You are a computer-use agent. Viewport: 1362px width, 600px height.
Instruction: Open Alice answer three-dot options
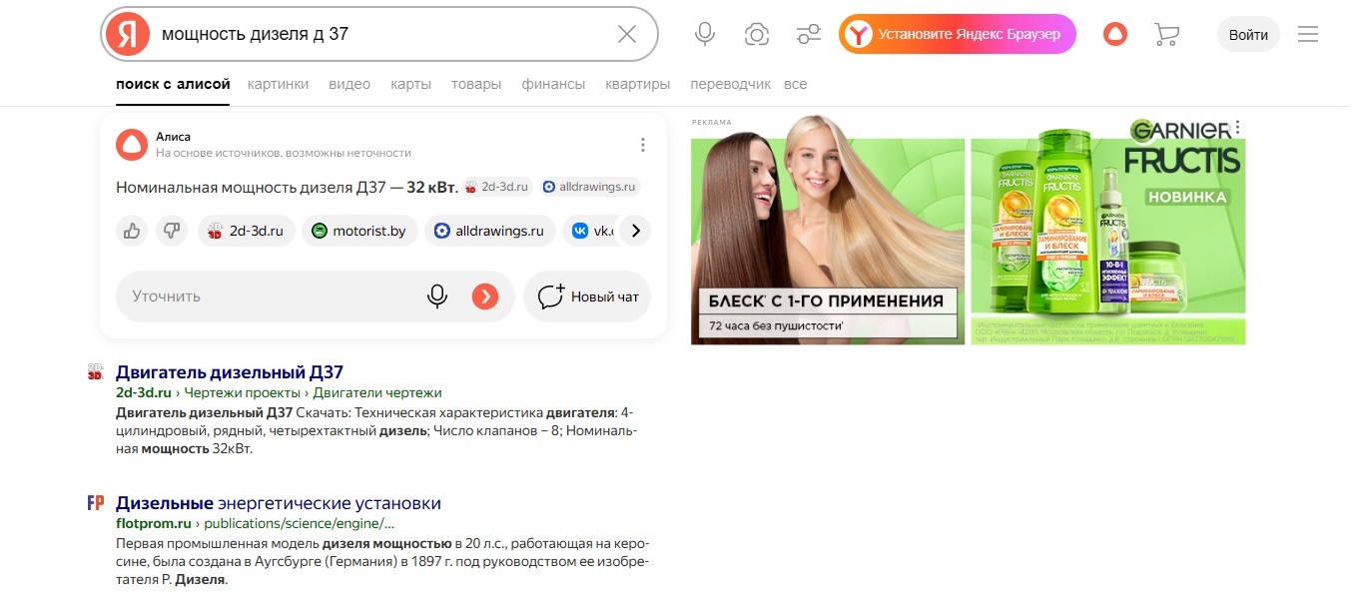643,145
